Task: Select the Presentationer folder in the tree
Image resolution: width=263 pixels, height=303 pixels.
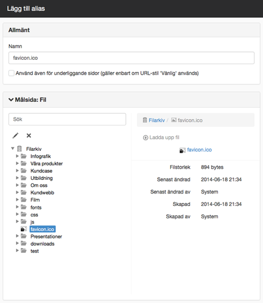Action: [x=46, y=236]
